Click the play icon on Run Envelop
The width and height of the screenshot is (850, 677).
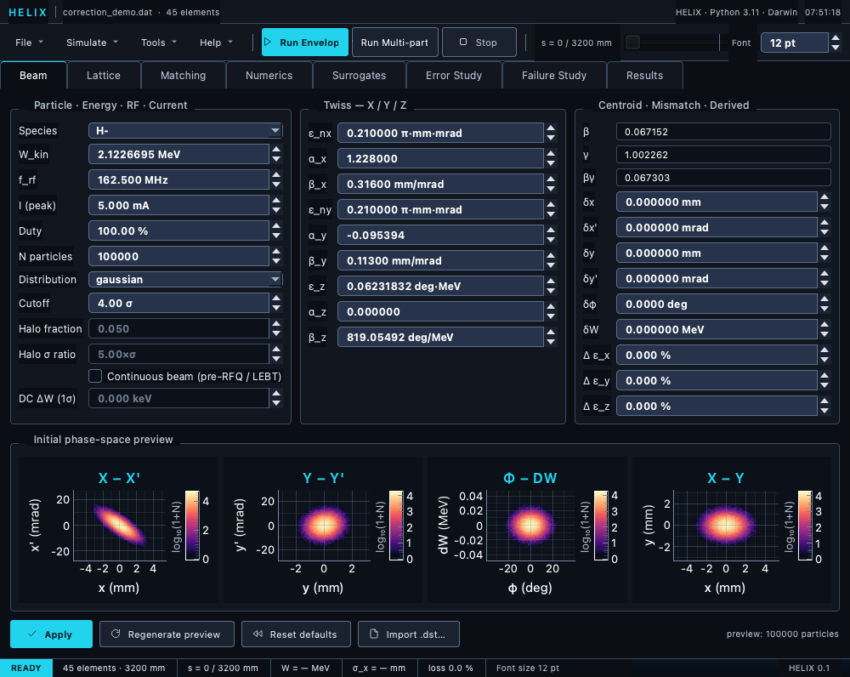tap(268, 42)
